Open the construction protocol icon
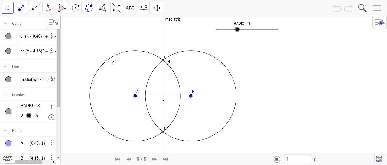 pyautogui.click(x=379, y=159)
